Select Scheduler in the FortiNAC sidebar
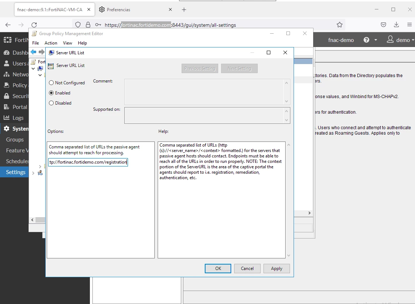415x304 pixels. pos(16,161)
